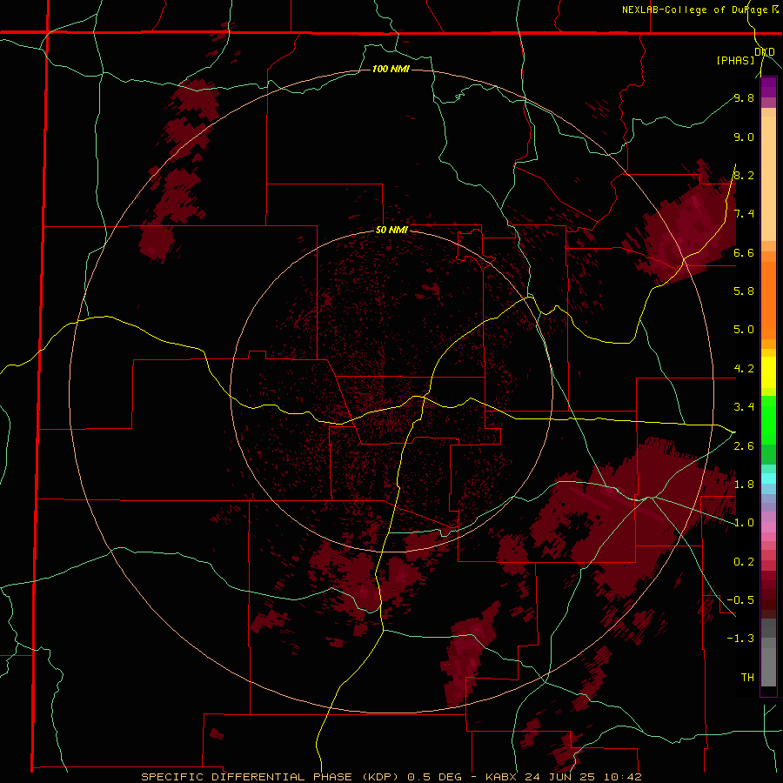Click the 'SPECIFIC DIFFERENTIAL PHASE (KDP)' caption text
Image resolution: width=783 pixels, height=783 pixels.
(x=271, y=777)
